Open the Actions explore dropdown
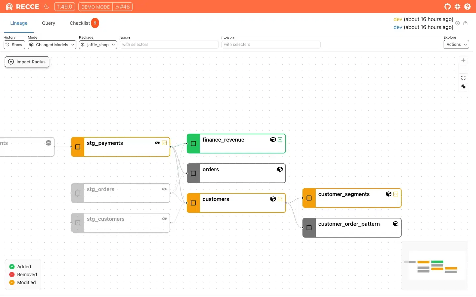 coord(456,45)
